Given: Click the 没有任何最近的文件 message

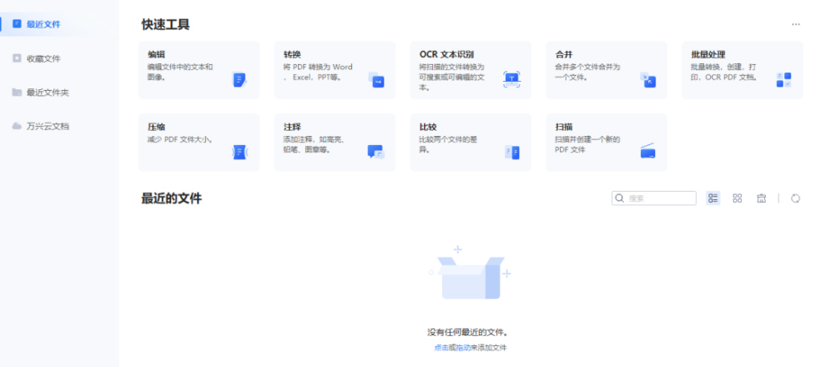Looking at the screenshot, I should click(469, 333).
